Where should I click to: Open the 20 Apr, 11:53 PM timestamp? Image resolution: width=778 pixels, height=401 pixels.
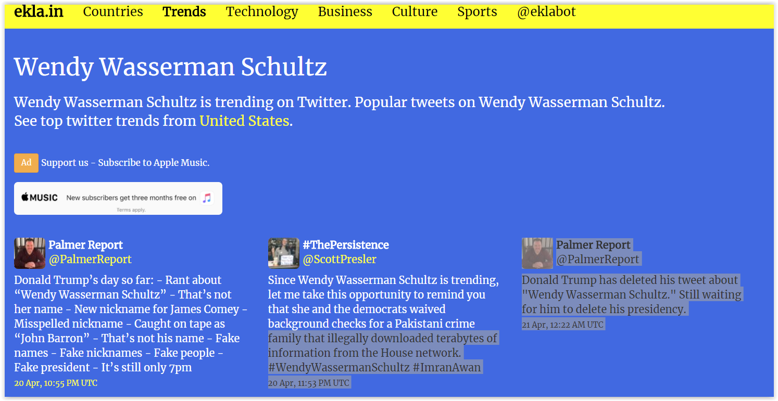[309, 383]
